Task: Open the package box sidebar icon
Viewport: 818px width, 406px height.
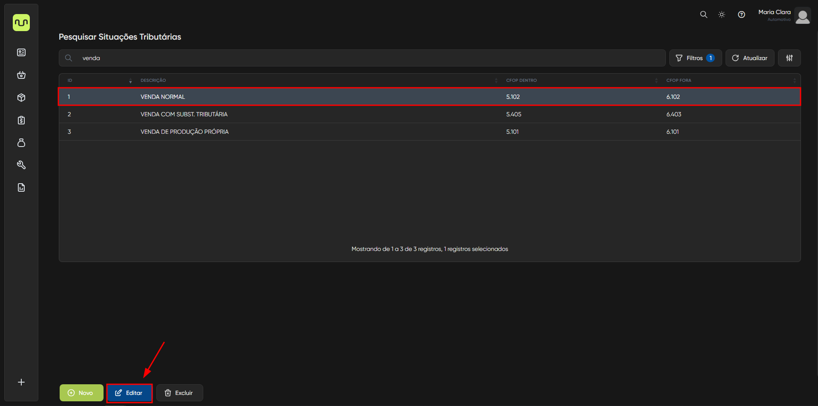Action: coord(21,98)
